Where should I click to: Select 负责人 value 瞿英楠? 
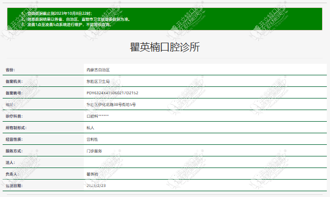(92, 174)
